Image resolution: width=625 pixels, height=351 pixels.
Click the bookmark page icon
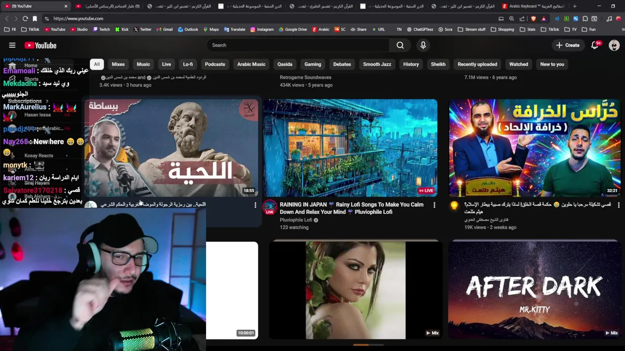coord(35,19)
